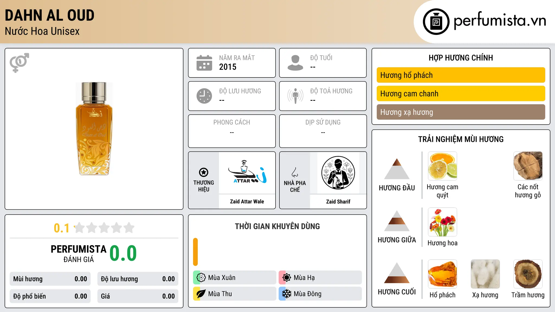Click the calendar icon beside Năm ra mắt

pos(204,63)
